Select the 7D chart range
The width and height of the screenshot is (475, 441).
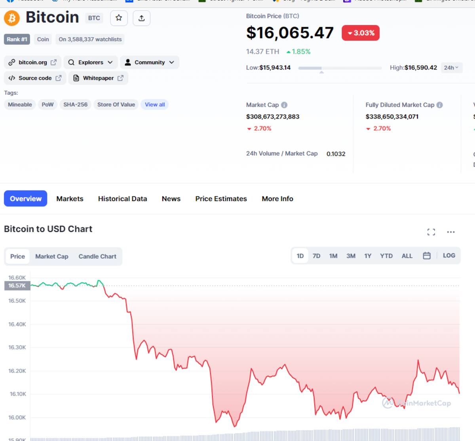(x=316, y=256)
